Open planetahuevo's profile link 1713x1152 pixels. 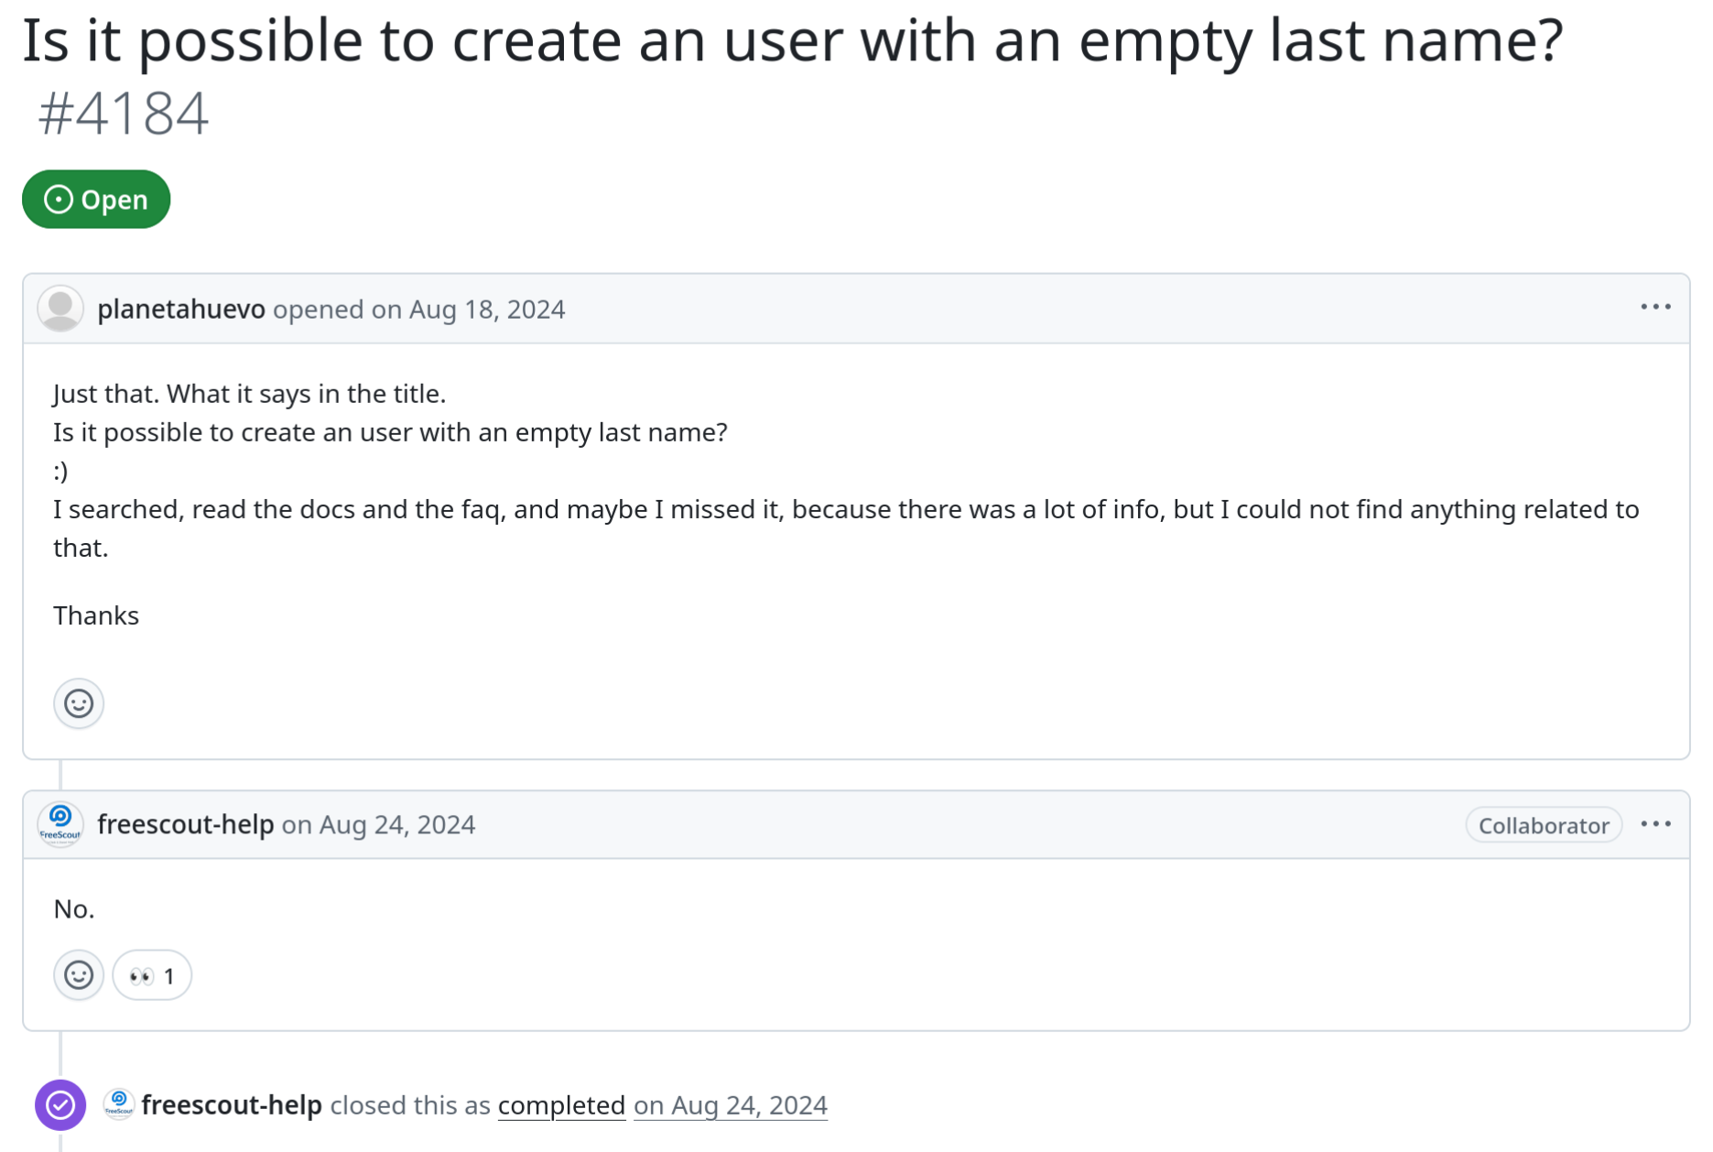181,310
